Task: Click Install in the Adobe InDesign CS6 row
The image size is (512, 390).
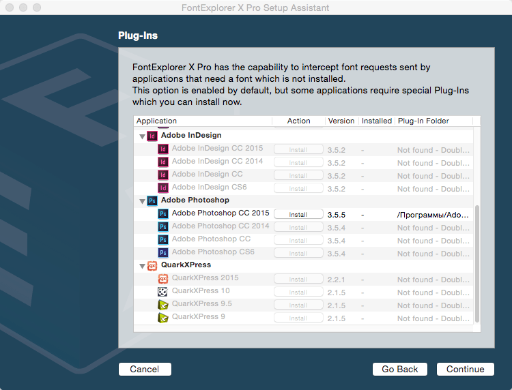Action: click(x=298, y=188)
